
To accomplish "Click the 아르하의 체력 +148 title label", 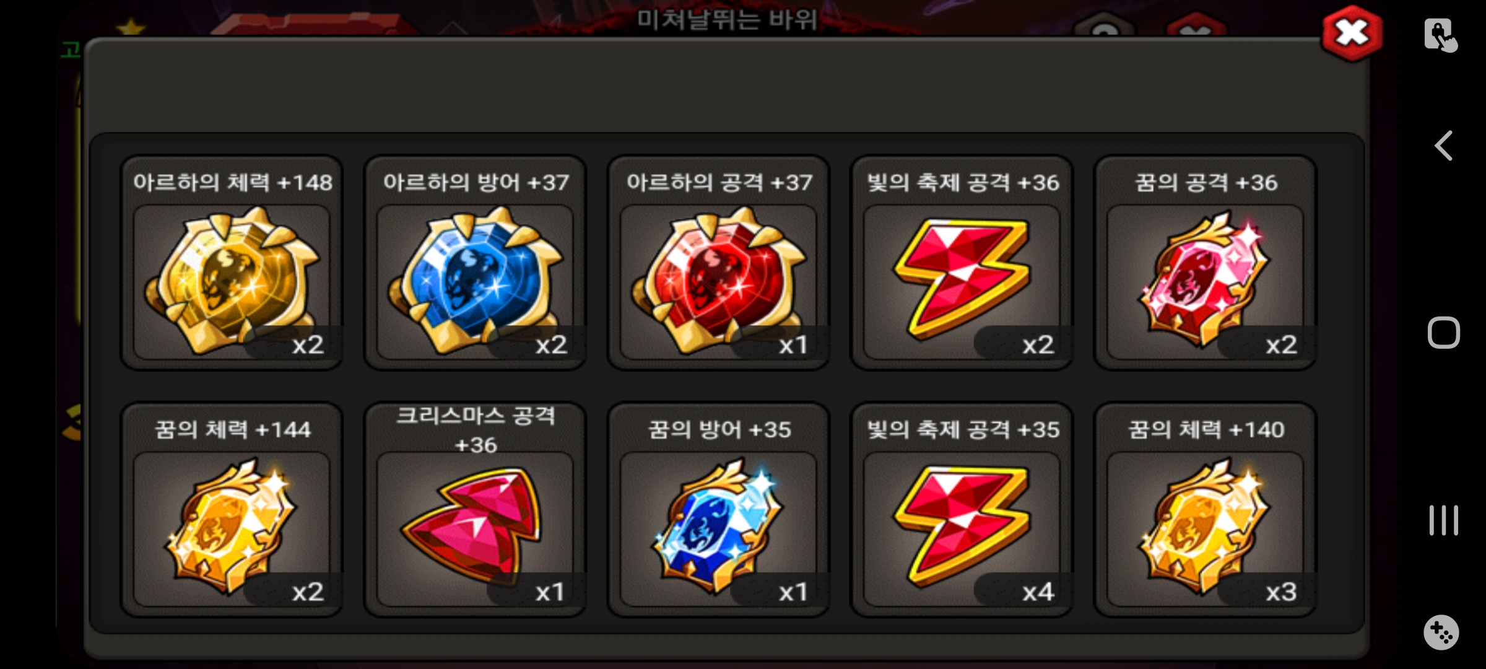I will tap(233, 182).
